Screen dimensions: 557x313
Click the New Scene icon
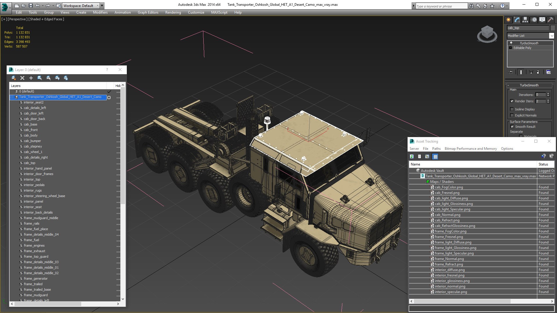[17, 6]
